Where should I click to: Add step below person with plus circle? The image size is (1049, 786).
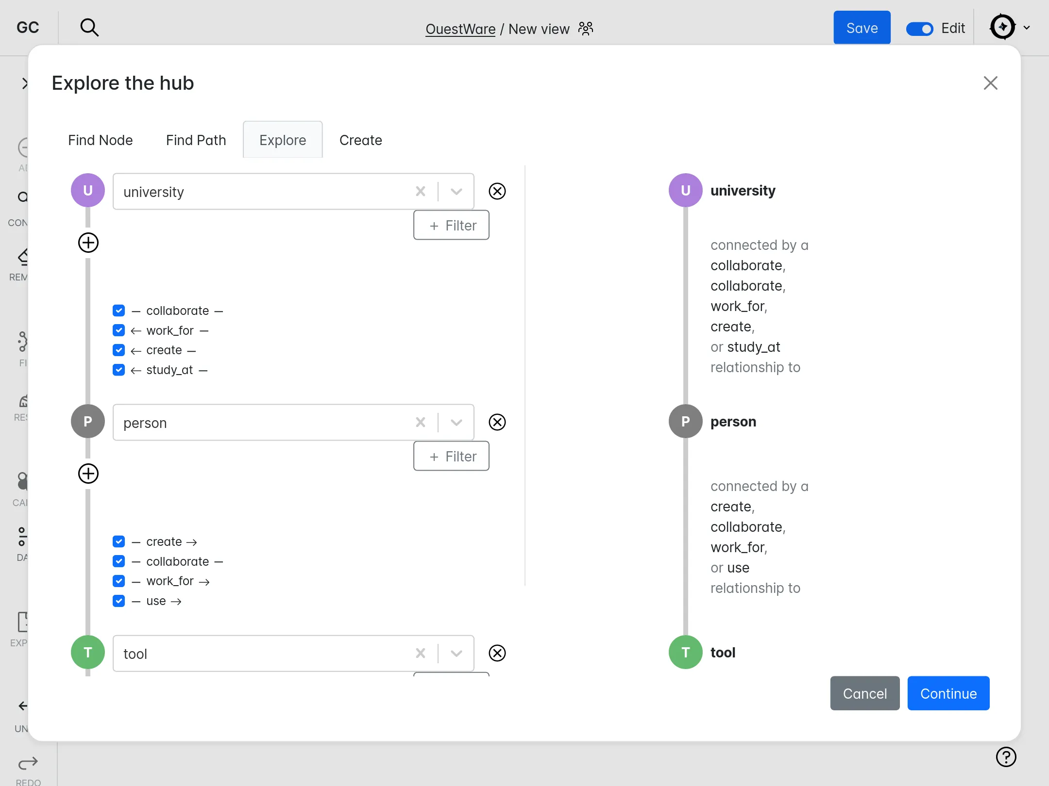pos(88,474)
